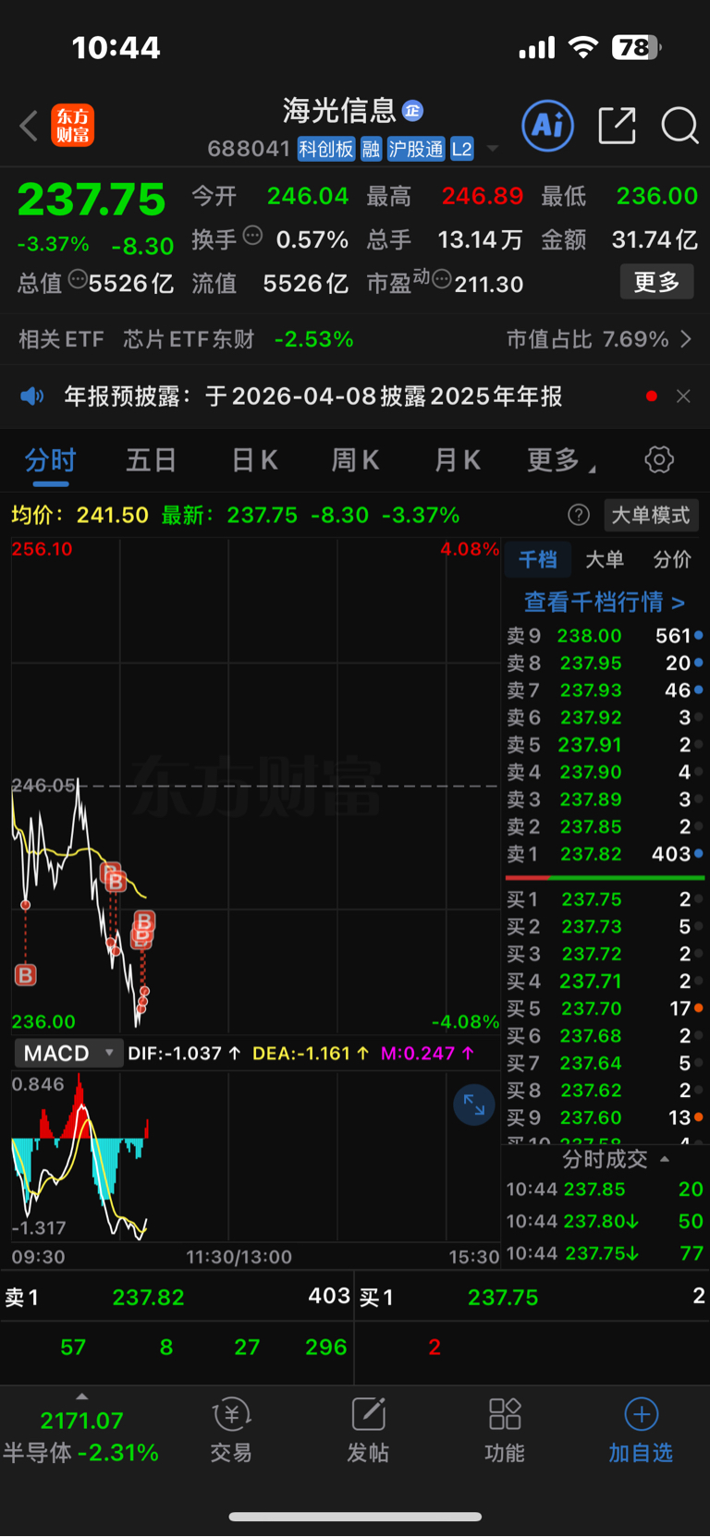Switch to the 周K tab

coord(356,459)
